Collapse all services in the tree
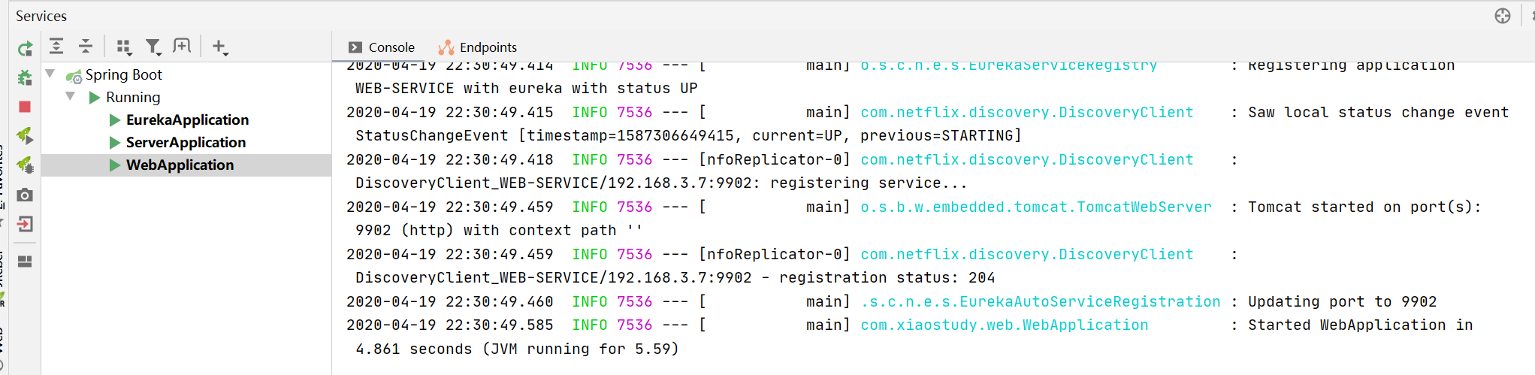This screenshot has width=1535, height=375. [x=86, y=47]
